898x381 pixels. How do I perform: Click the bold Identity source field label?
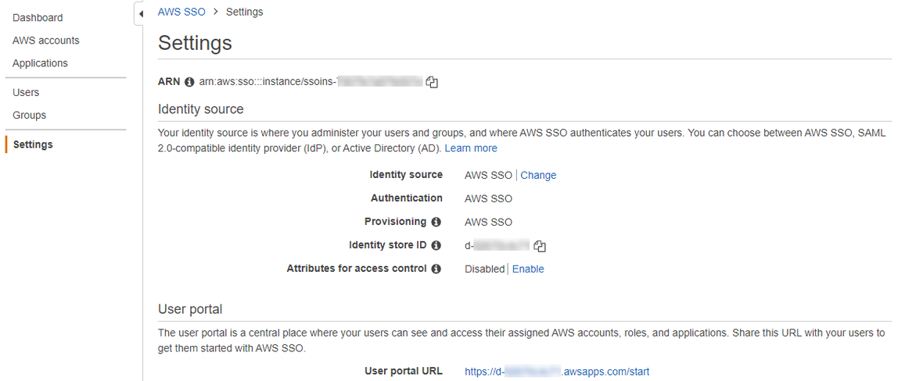tap(406, 175)
